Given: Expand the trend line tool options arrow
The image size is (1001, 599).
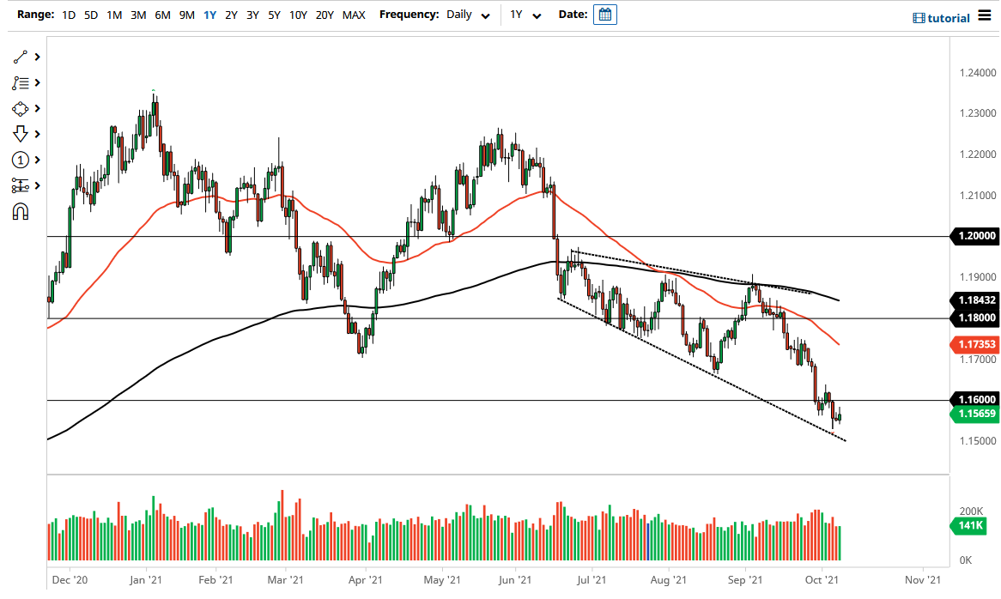Looking at the screenshot, I should [x=38, y=57].
